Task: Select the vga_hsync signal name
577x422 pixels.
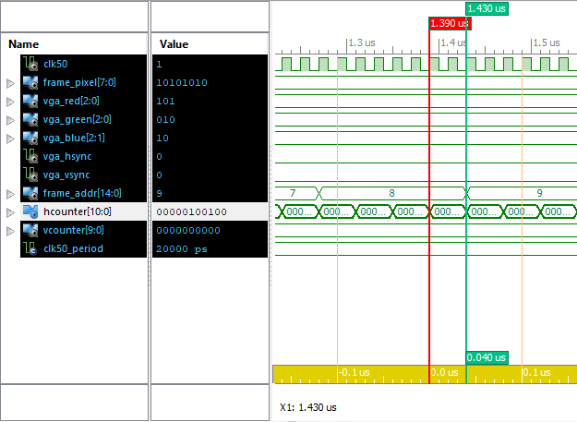Action: point(67,156)
